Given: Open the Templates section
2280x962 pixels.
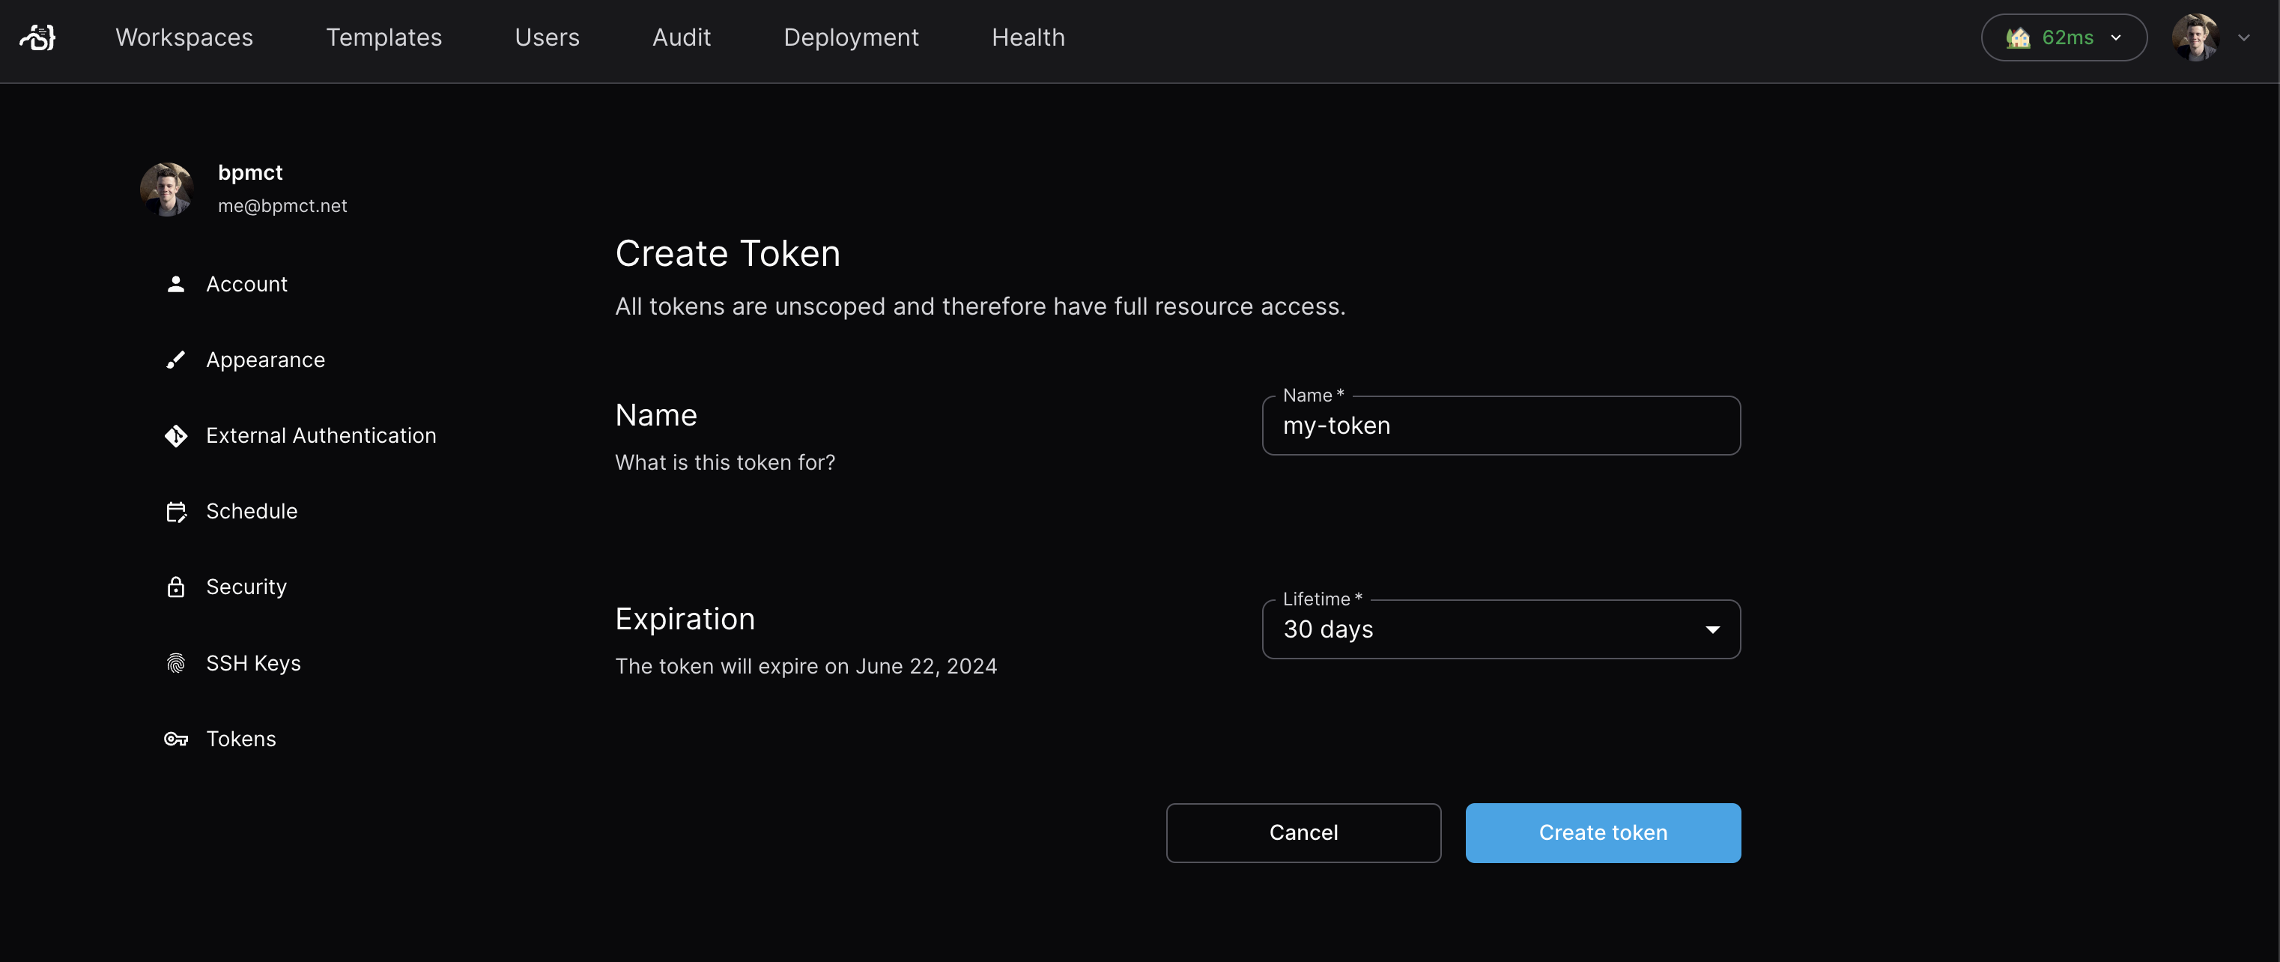Looking at the screenshot, I should pyautogui.click(x=384, y=37).
